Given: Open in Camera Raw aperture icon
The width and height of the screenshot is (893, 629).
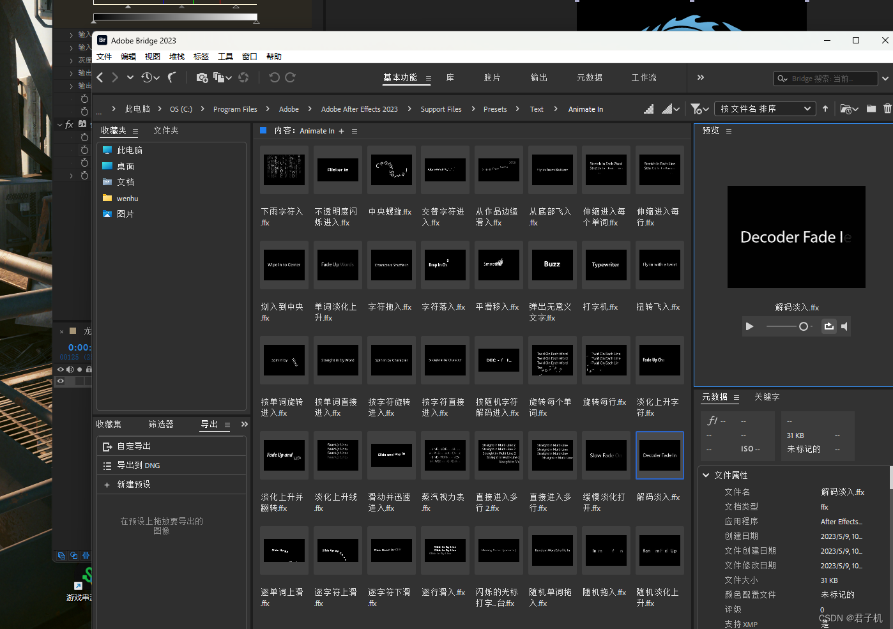Looking at the screenshot, I should [x=243, y=77].
